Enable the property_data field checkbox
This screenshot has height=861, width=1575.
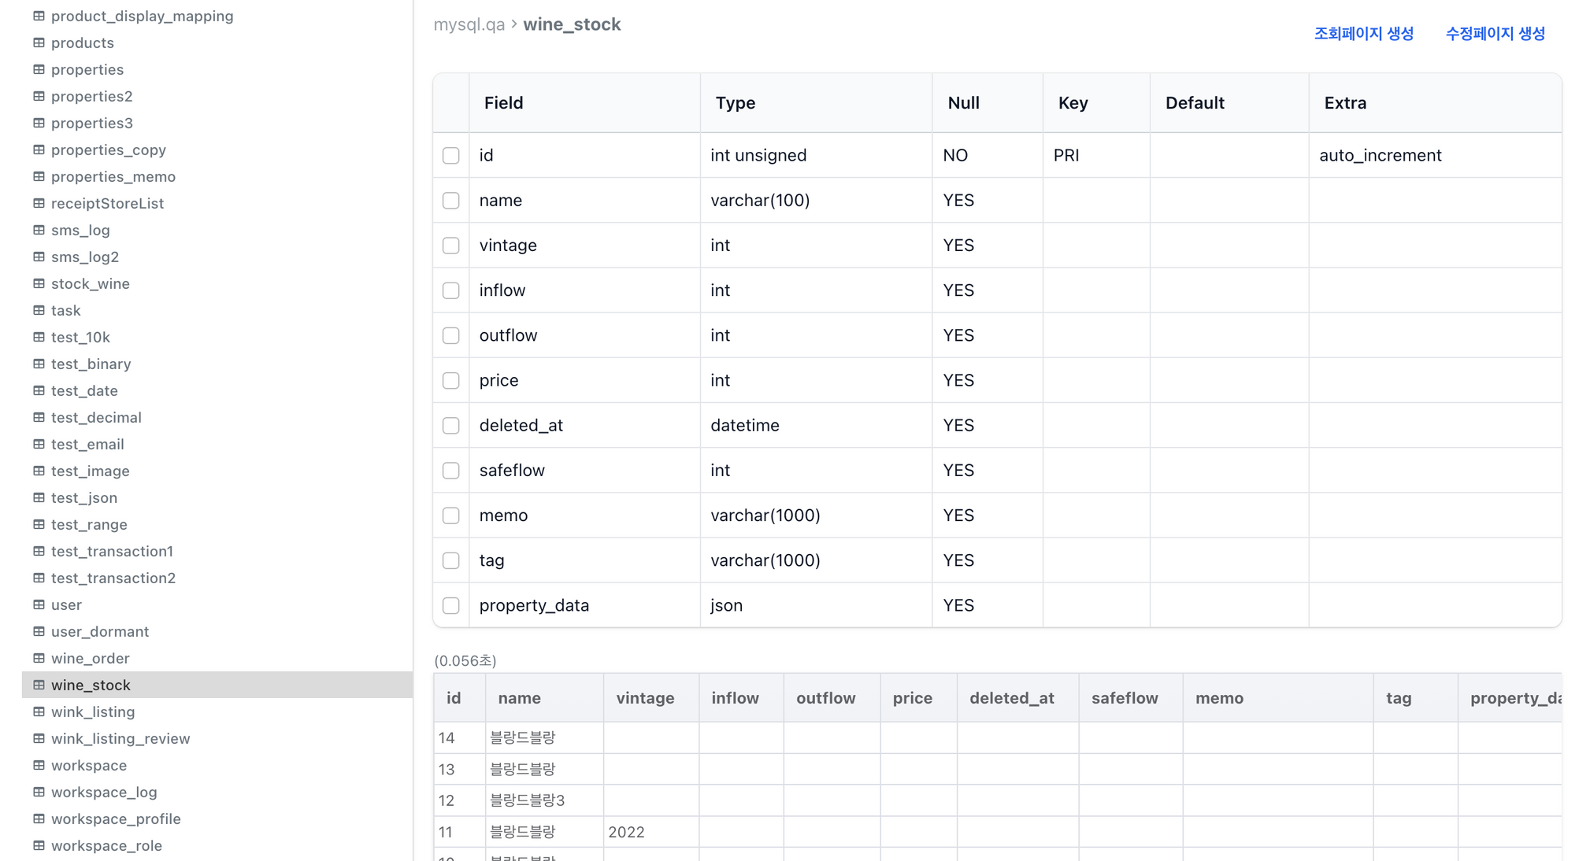(451, 606)
